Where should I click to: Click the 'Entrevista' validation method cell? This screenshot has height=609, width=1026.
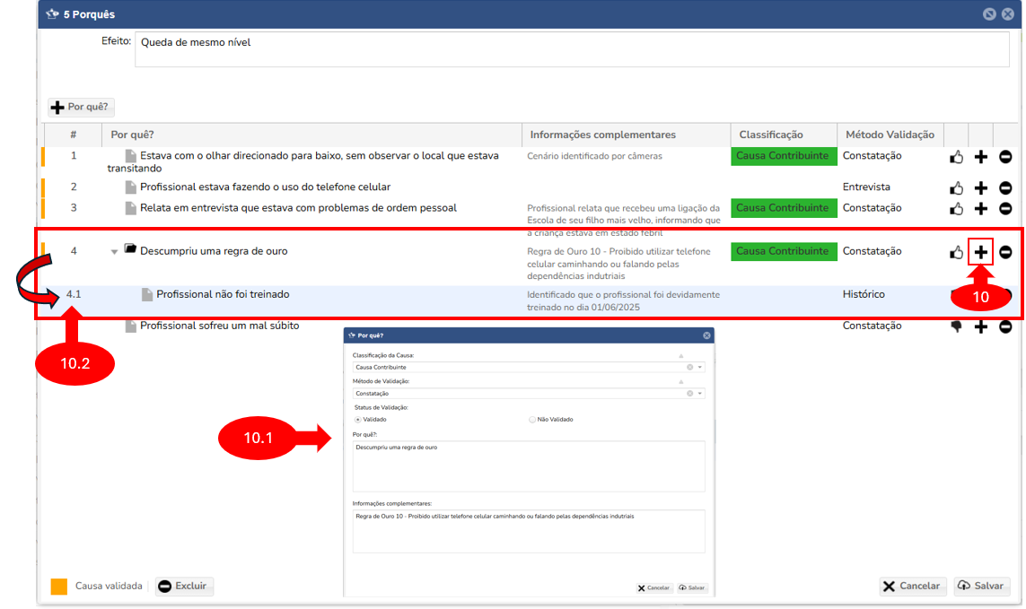[x=865, y=187]
